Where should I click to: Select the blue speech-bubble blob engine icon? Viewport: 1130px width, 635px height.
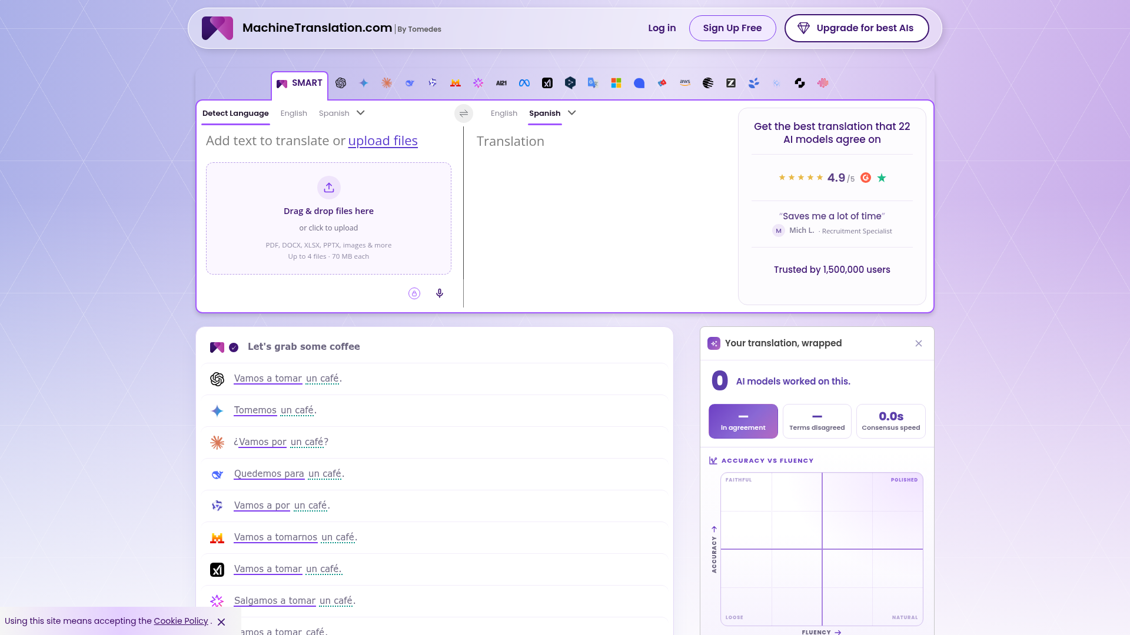639,83
